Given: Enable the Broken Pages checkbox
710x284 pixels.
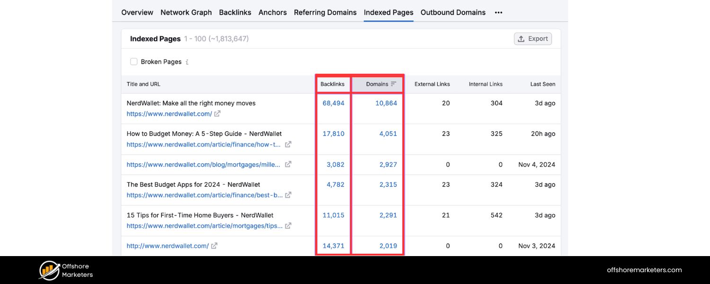Looking at the screenshot, I should [x=134, y=62].
